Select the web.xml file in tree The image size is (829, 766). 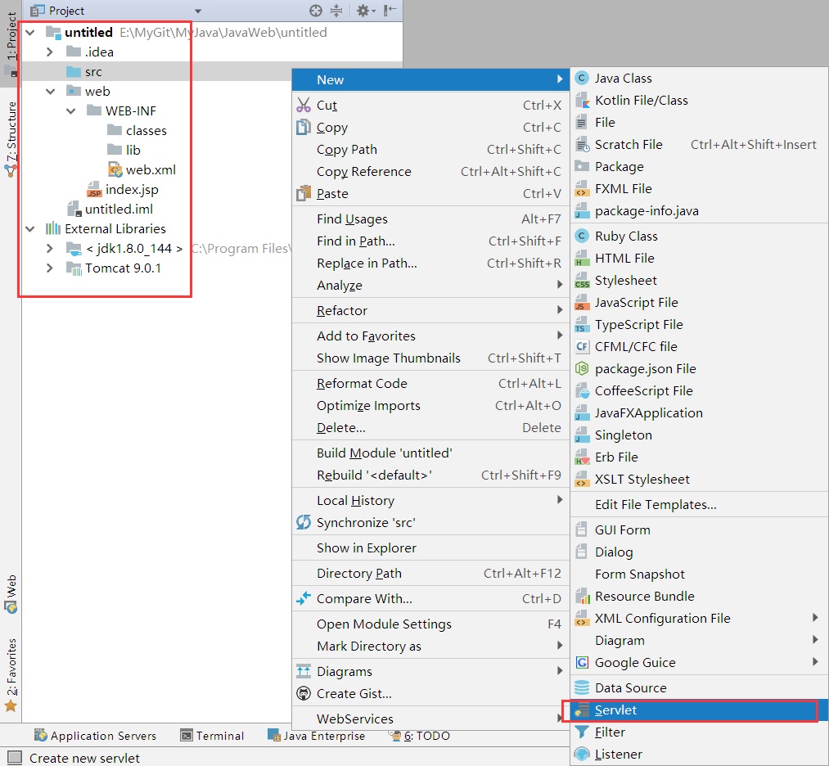click(150, 170)
